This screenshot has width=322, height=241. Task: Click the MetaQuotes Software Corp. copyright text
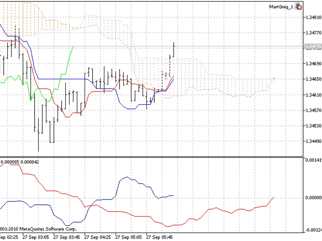coord(38,229)
